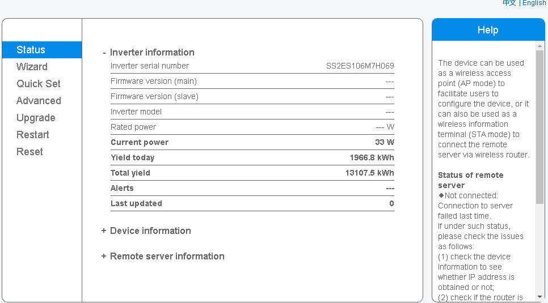Switch language to 中文
The image size is (548, 303).
click(509, 3)
